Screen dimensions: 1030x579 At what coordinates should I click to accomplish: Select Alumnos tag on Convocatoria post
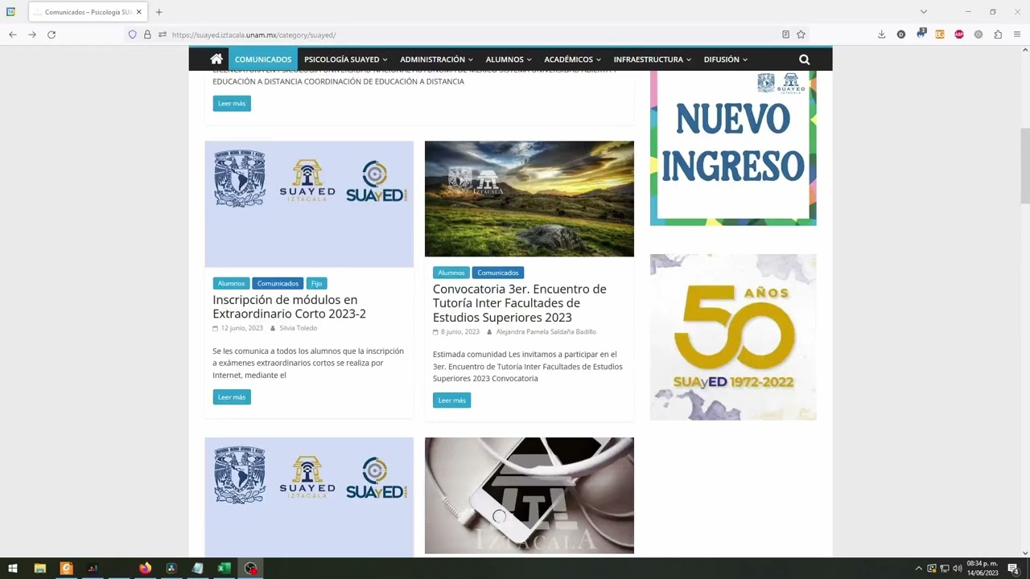point(451,273)
